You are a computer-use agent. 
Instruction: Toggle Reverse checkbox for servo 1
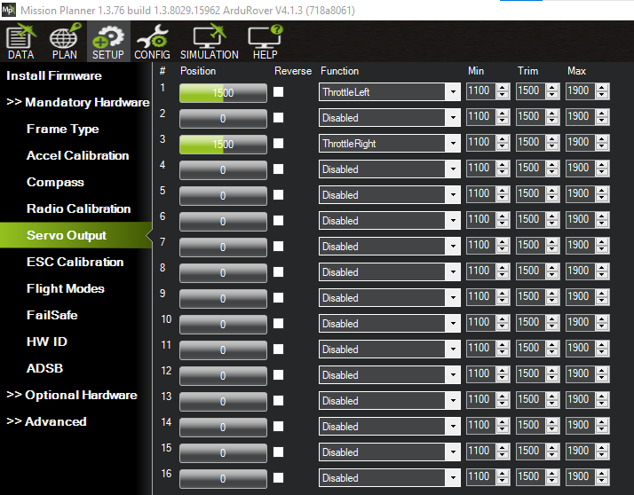[278, 91]
